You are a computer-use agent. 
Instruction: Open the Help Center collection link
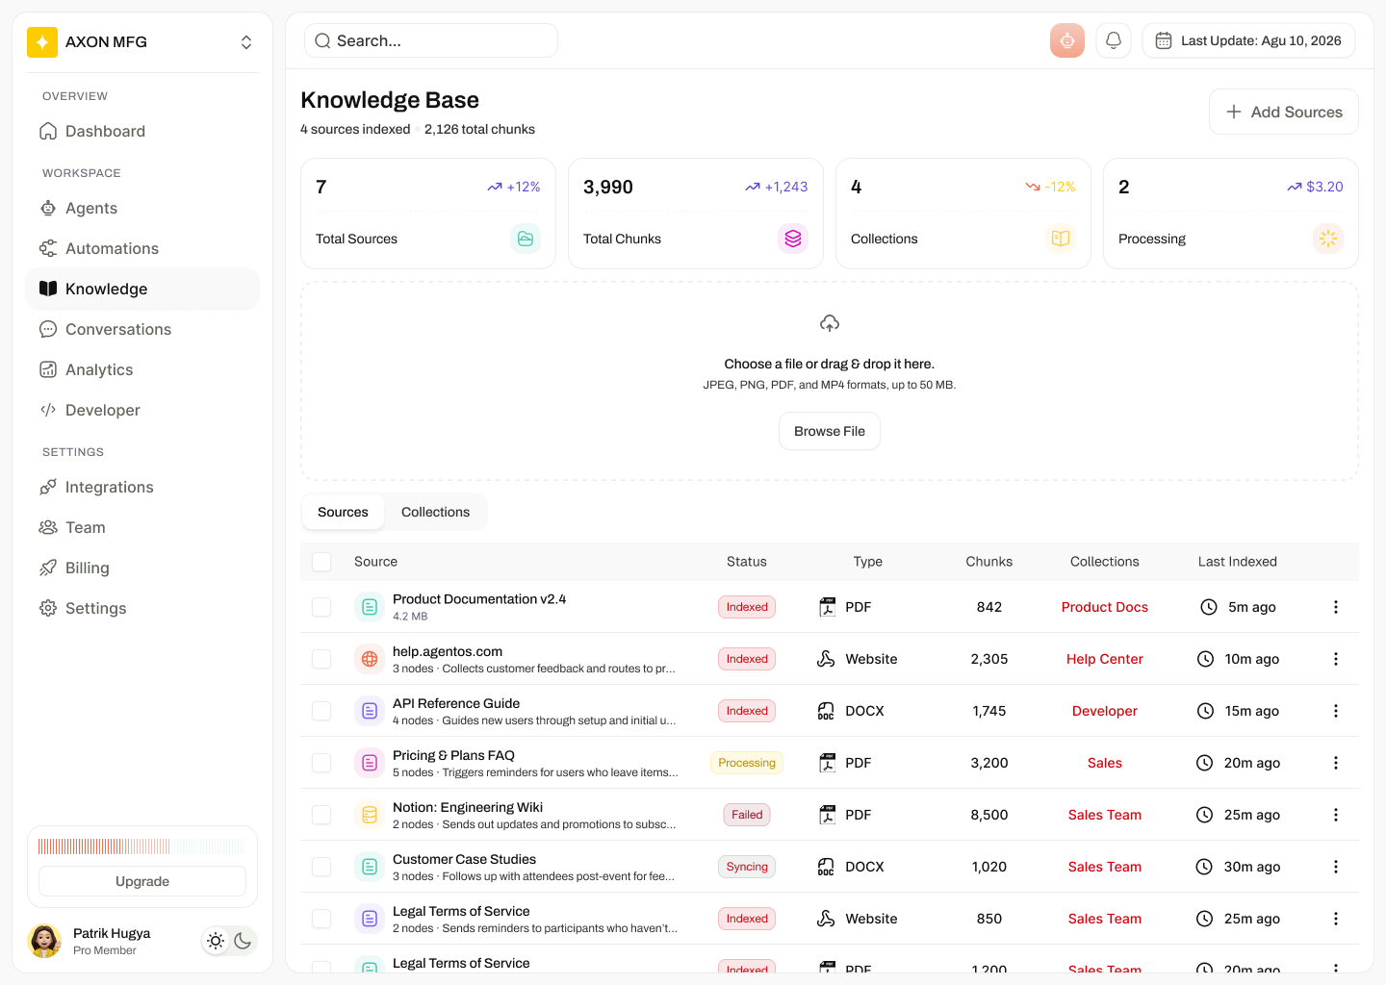1105,659
